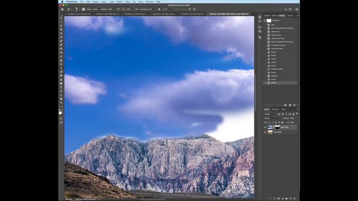The image size is (358, 201).
Task: Open the Filter menu
Action: 128,2
